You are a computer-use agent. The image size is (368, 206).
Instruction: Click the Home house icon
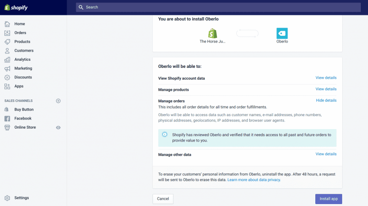(7, 24)
